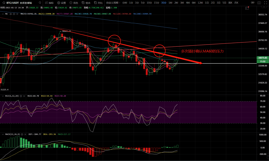Image resolution: width=269 pixels, height=161 pixels.
Task: Take a chart screenshot with camera icon
Action: pos(259,3)
